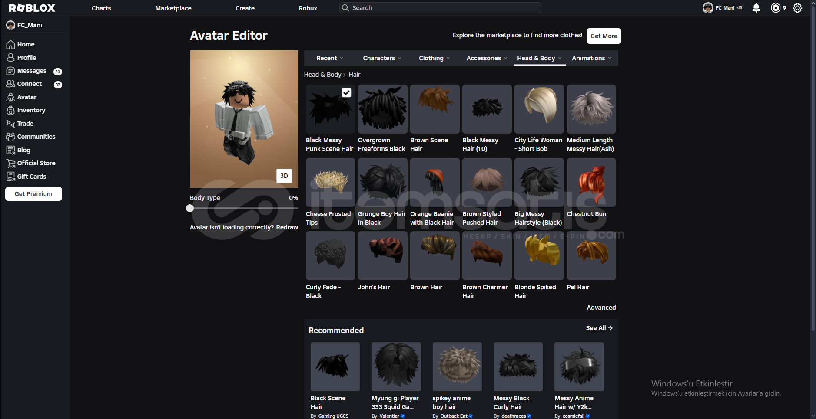
Task: Open Myung gi Player 333 hair item
Action: [x=396, y=367]
